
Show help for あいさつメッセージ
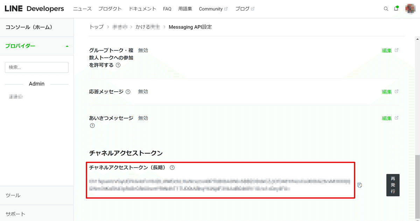[92, 126]
